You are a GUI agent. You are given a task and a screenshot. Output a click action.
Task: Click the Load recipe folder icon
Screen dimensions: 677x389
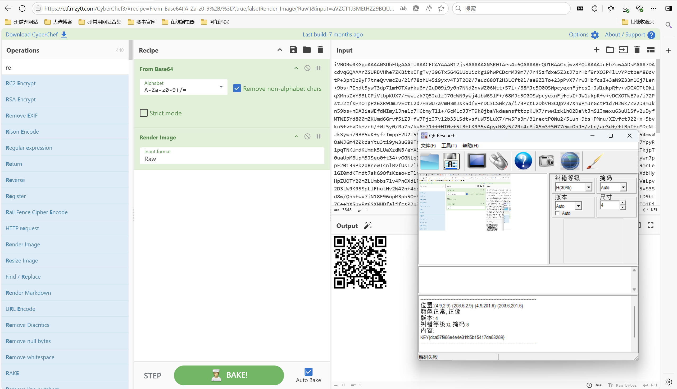(307, 50)
